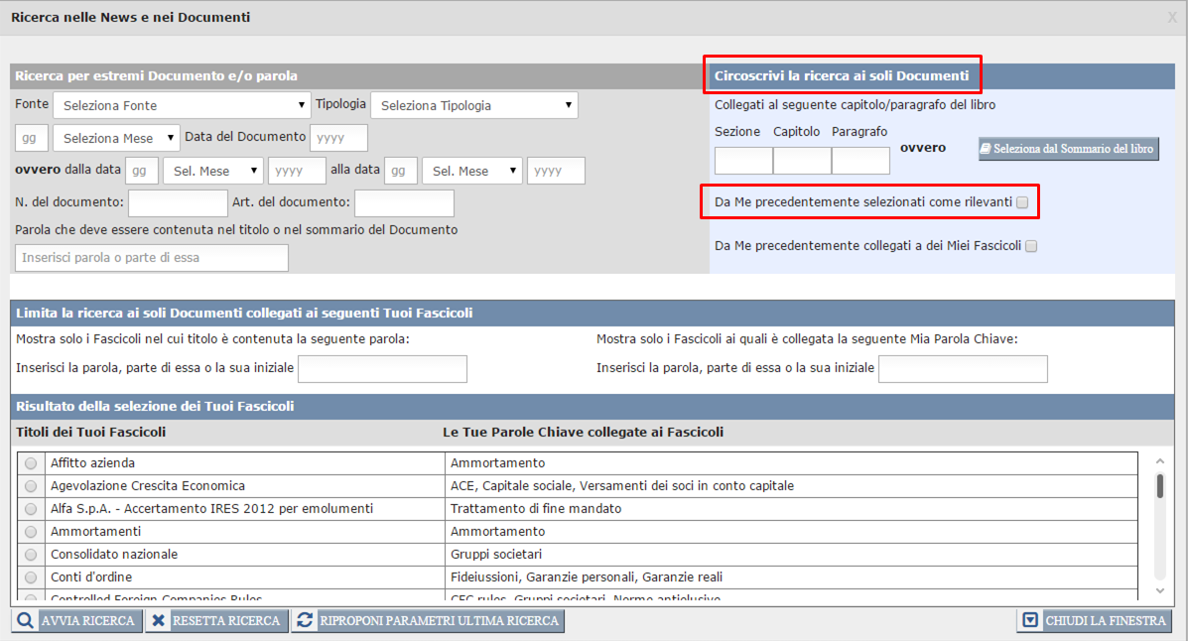The width and height of the screenshot is (1188, 641).
Task: Click the magnifier icon on Avvia Ricerca
Action: click(x=25, y=621)
